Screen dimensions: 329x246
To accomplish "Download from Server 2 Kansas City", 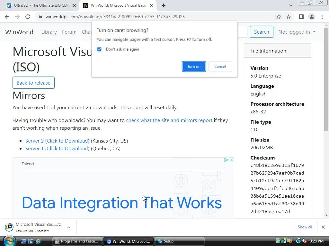I will (x=57, y=141).
